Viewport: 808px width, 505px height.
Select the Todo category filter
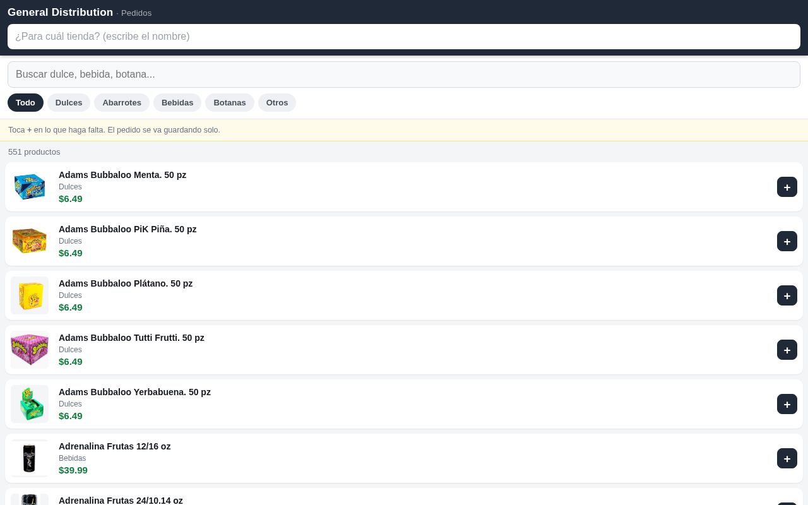point(25,102)
